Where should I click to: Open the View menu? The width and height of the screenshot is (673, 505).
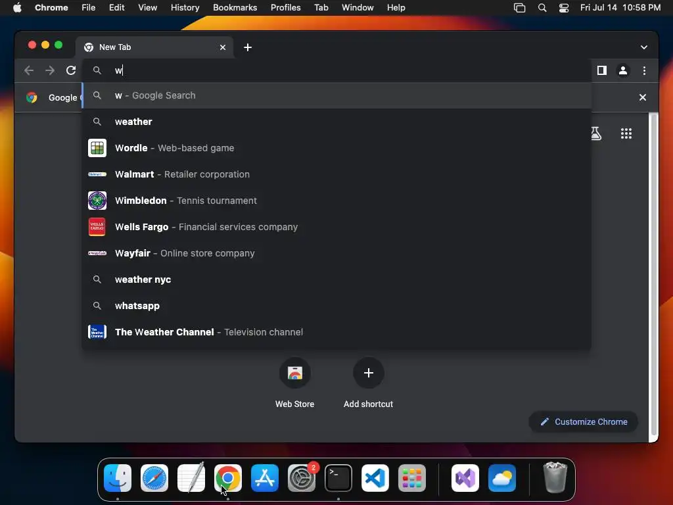point(148,8)
